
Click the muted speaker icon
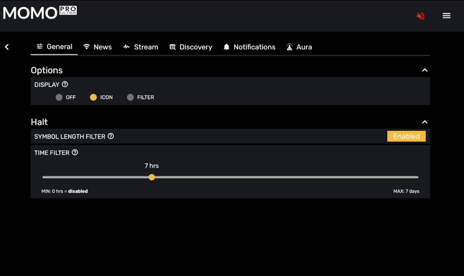point(420,16)
